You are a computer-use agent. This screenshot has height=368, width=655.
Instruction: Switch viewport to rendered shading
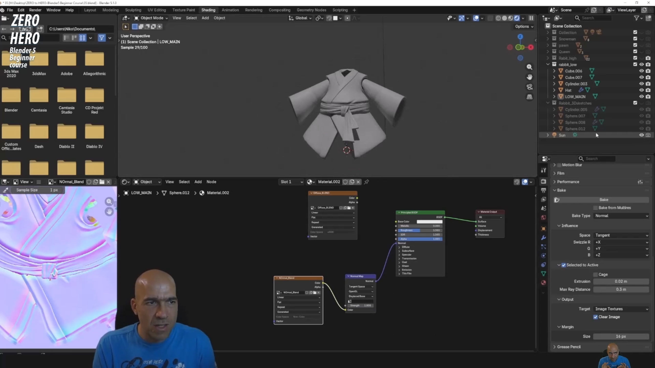pyautogui.click(x=517, y=18)
